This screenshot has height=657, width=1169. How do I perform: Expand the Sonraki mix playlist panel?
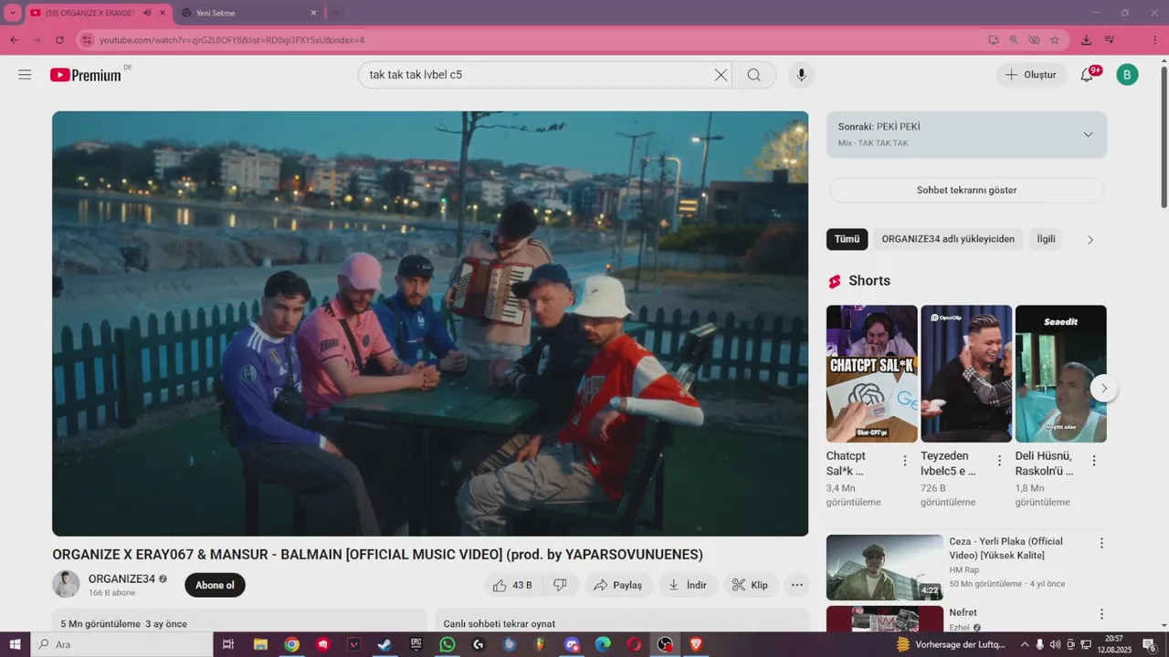point(1088,135)
